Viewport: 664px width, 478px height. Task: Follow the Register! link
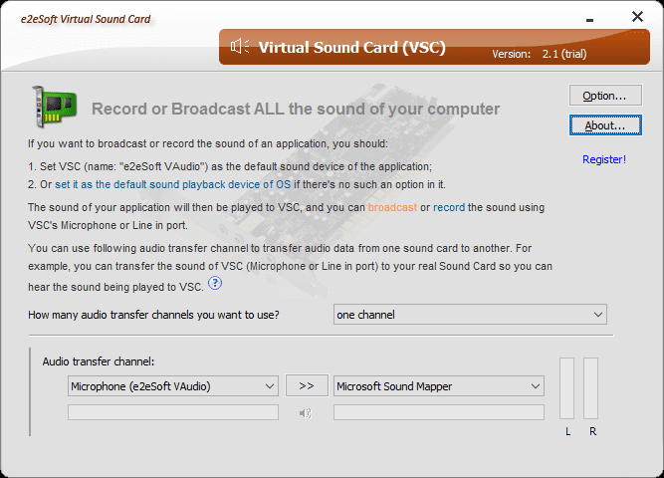click(604, 159)
